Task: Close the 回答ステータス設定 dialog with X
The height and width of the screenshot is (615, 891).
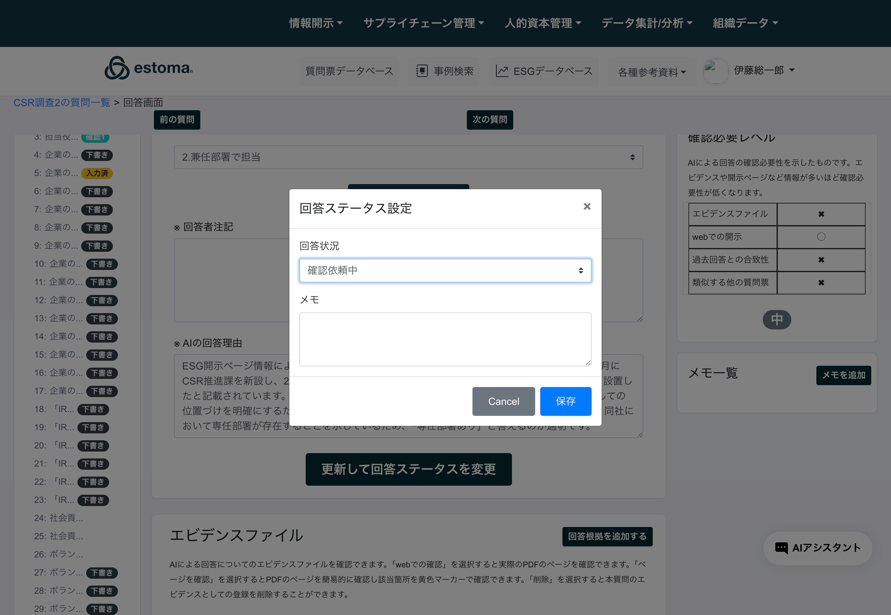Action: pos(587,207)
